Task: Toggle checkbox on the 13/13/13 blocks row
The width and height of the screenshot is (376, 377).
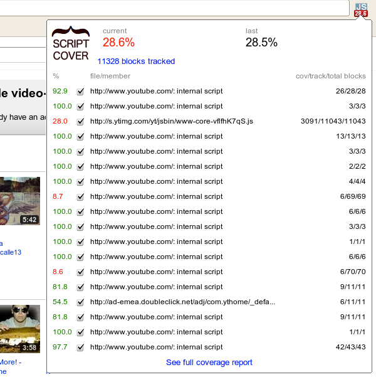Action: point(80,137)
